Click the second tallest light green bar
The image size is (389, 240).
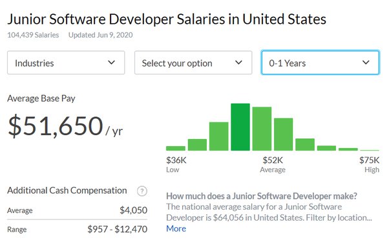(x=262, y=129)
